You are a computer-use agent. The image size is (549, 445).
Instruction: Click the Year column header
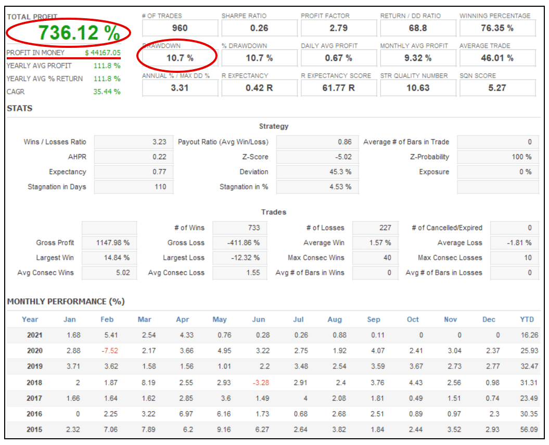click(x=30, y=319)
